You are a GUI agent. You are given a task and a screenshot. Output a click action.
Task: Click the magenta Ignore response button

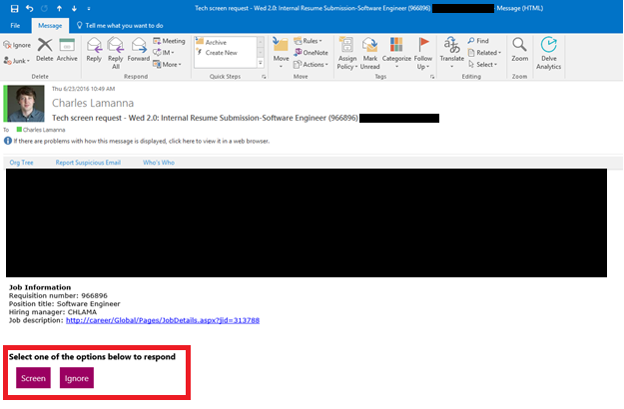point(77,378)
